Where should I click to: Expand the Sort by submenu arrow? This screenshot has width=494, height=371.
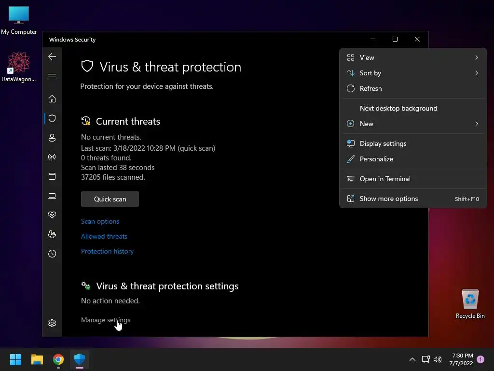(476, 73)
